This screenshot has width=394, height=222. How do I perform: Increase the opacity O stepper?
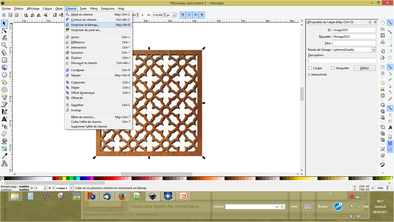tap(45, 187)
